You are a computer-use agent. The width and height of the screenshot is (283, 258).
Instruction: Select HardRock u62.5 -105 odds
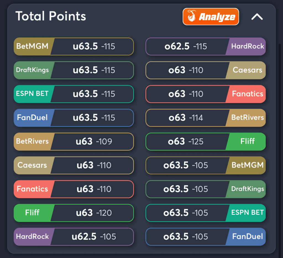[x=74, y=237]
